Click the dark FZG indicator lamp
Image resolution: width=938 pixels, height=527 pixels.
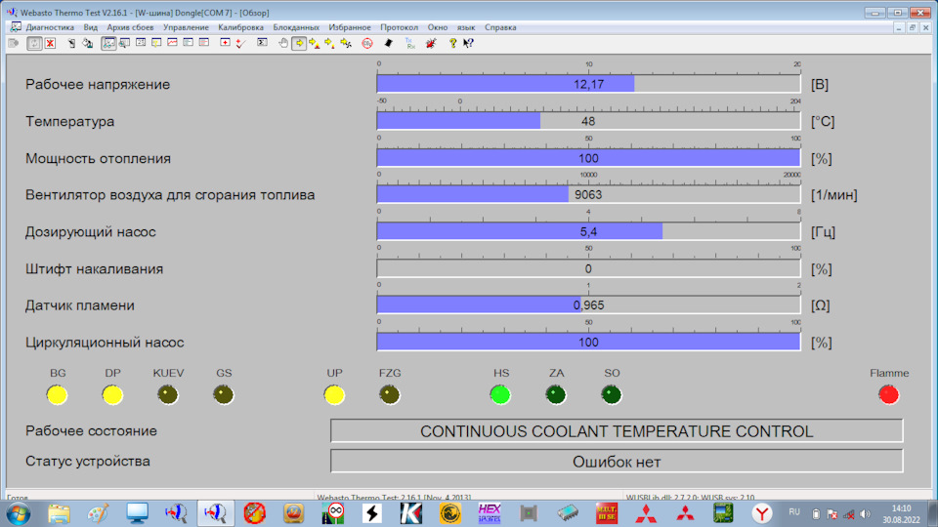pos(390,395)
